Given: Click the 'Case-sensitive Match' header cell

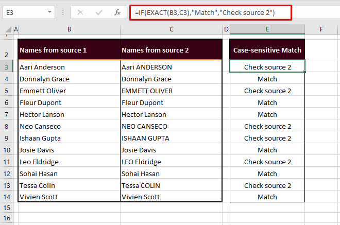Looking at the screenshot, I should point(267,50).
